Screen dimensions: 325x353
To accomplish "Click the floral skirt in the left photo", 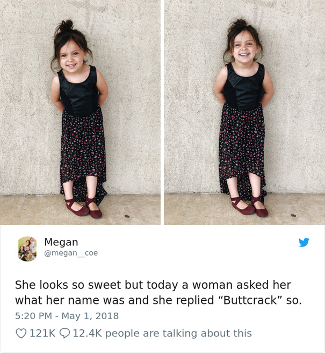I will tap(83, 153).
